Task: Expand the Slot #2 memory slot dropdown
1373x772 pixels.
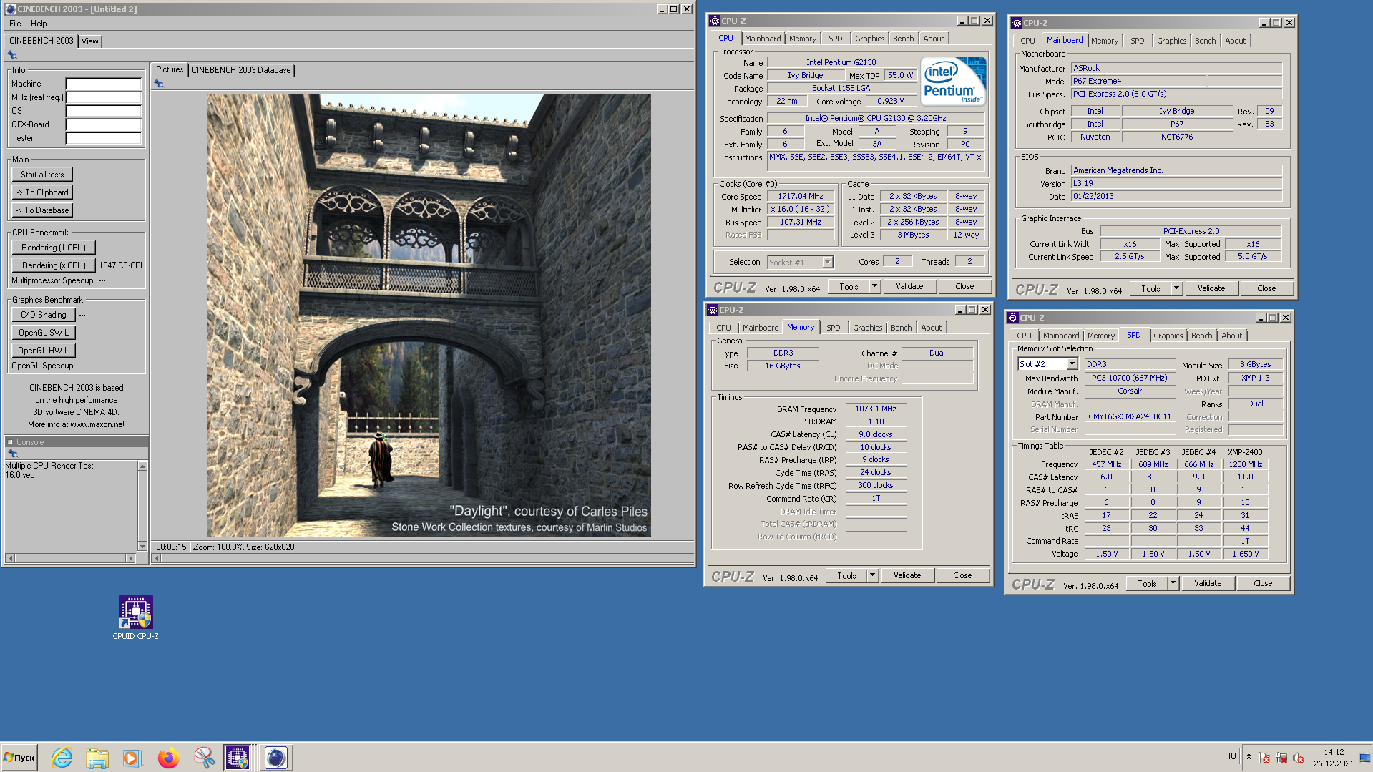Action: click(1072, 364)
